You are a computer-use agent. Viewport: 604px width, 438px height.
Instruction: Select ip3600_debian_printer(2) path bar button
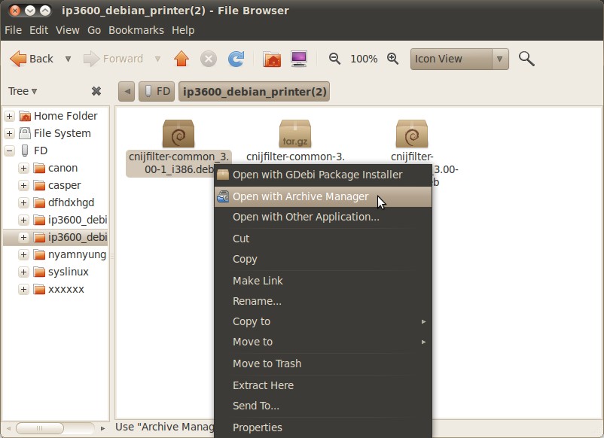coord(255,92)
